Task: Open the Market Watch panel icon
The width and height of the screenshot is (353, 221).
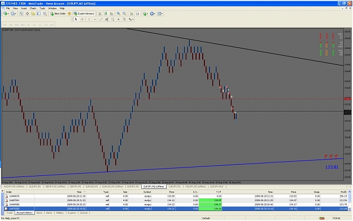Action: tap(21, 14)
